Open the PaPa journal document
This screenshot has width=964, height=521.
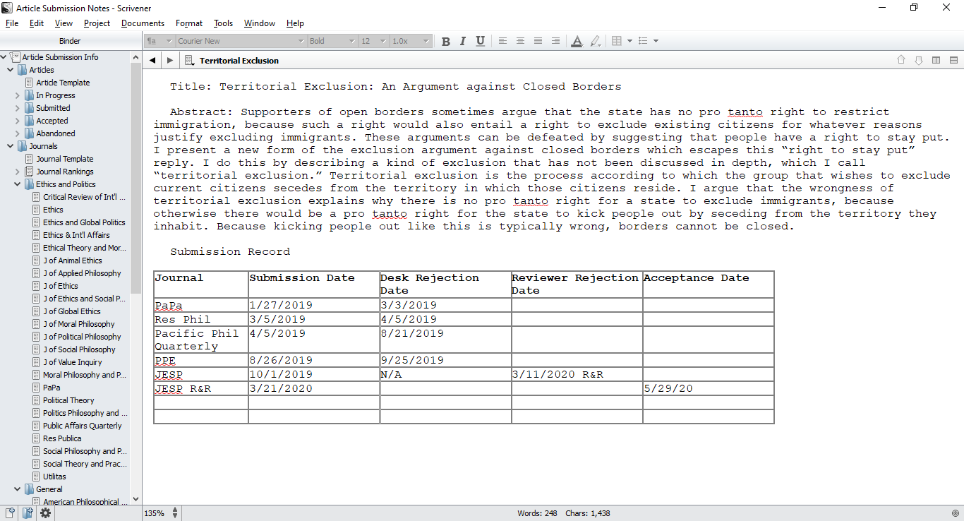click(x=52, y=388)
